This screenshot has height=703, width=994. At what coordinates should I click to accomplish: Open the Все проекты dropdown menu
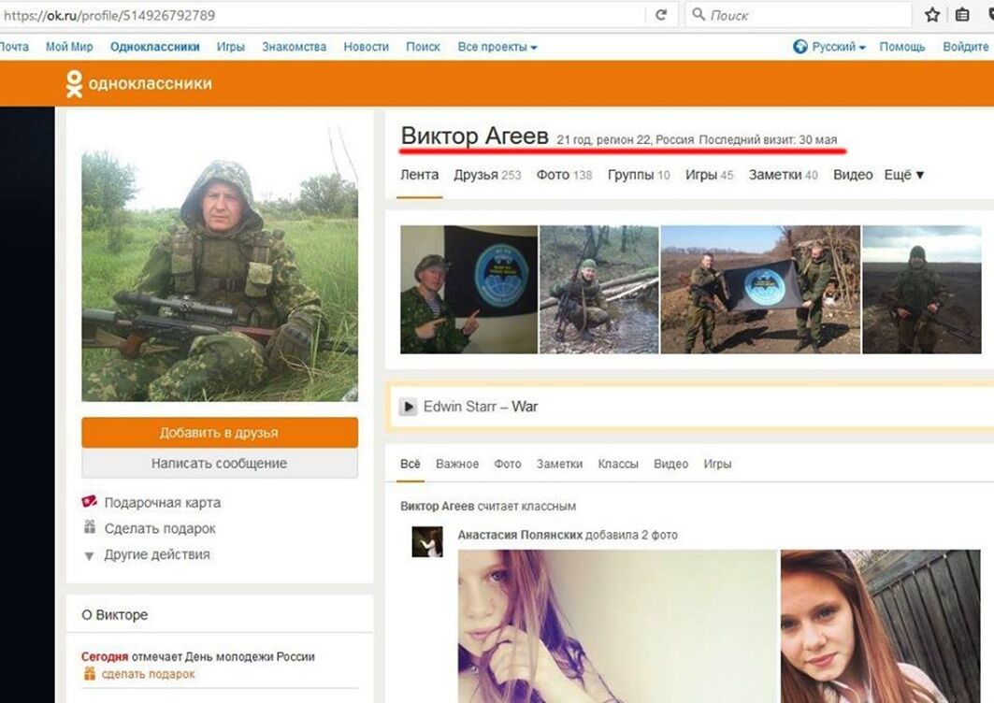tap(497, 47)
